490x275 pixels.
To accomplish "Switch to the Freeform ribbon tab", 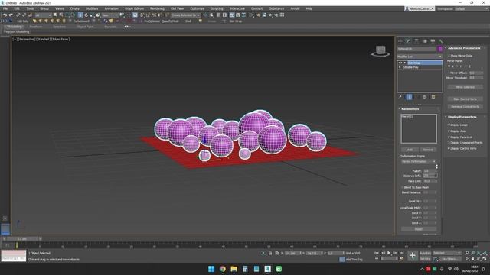I will point(36,27).
